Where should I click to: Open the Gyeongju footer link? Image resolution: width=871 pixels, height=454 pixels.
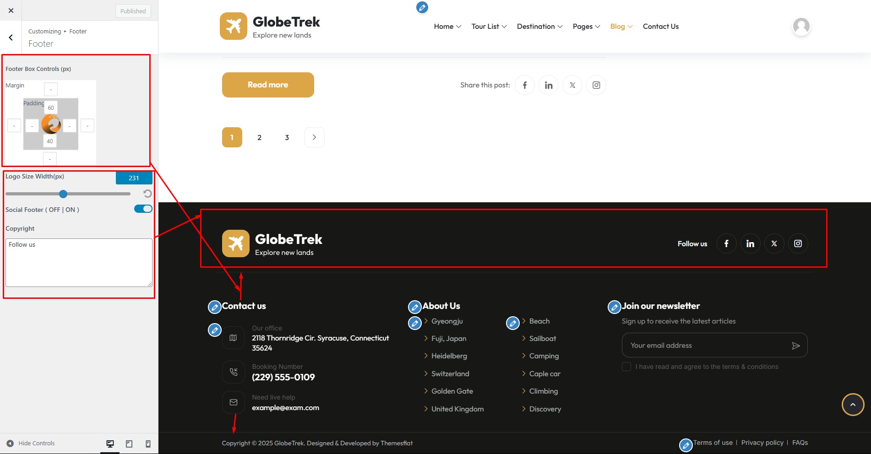[447, 321]
